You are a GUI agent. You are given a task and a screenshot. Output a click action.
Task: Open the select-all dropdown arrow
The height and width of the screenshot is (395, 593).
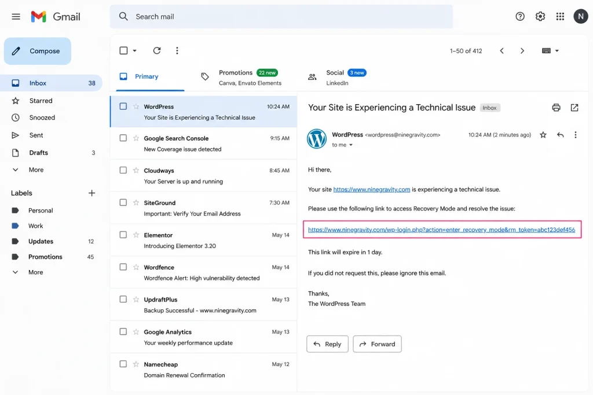pyautogui.click(x=134, y=50)
